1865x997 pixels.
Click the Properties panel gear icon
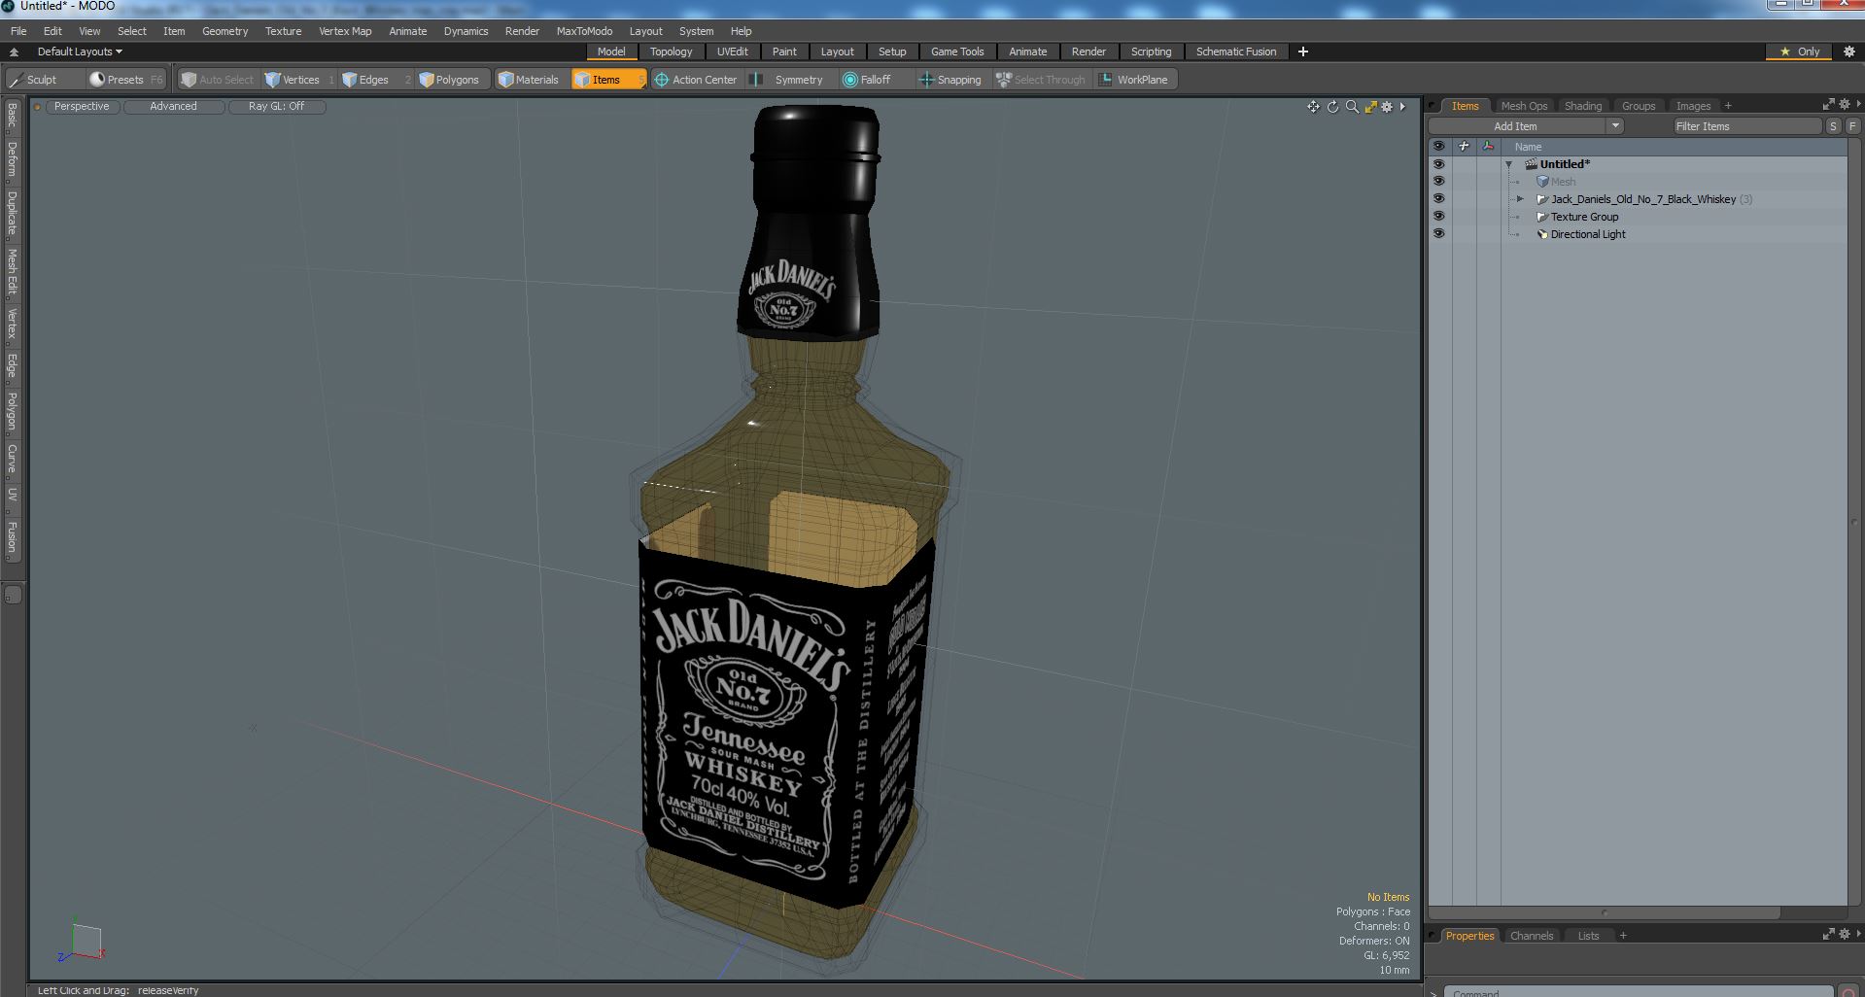[x=1845, y=934]
